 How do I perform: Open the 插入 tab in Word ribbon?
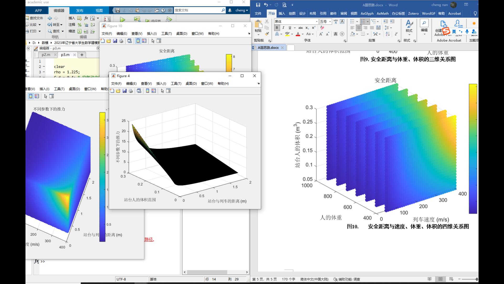tap(282, 13)
